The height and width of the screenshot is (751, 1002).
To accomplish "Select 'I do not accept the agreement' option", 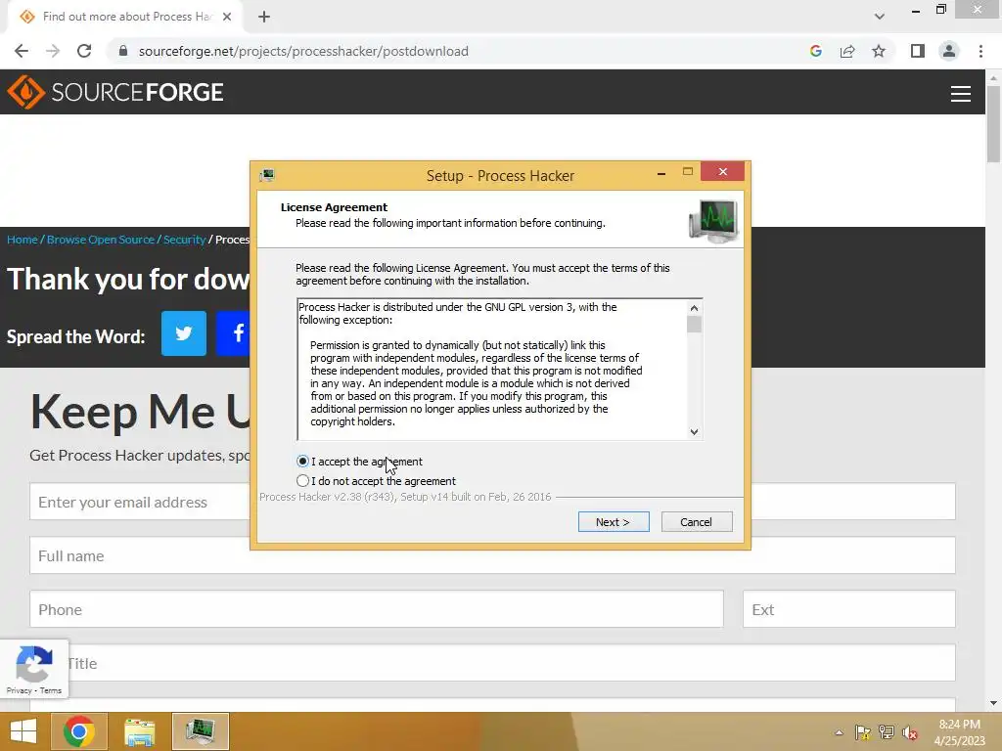I will pos(303,481).
